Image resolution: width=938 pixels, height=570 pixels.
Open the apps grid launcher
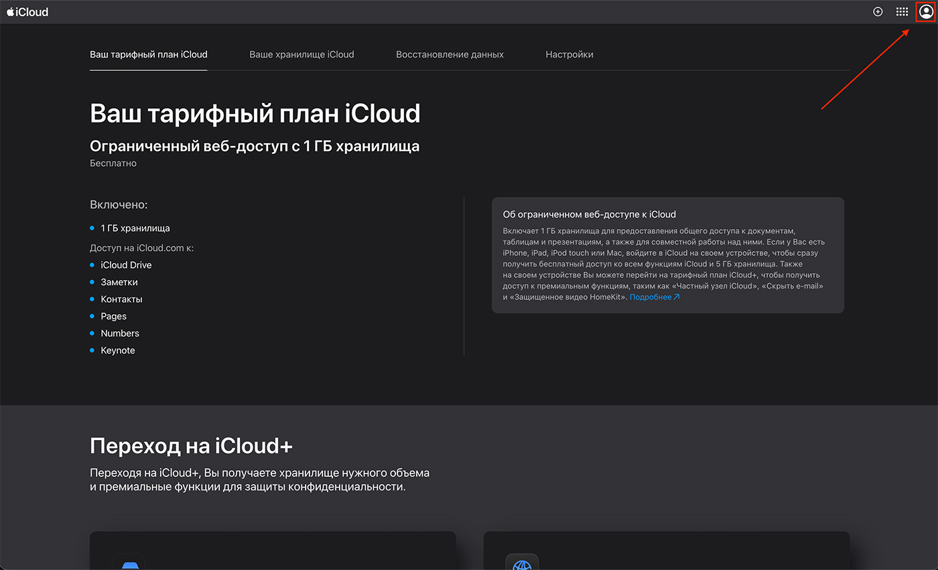(x=902, y=12)
